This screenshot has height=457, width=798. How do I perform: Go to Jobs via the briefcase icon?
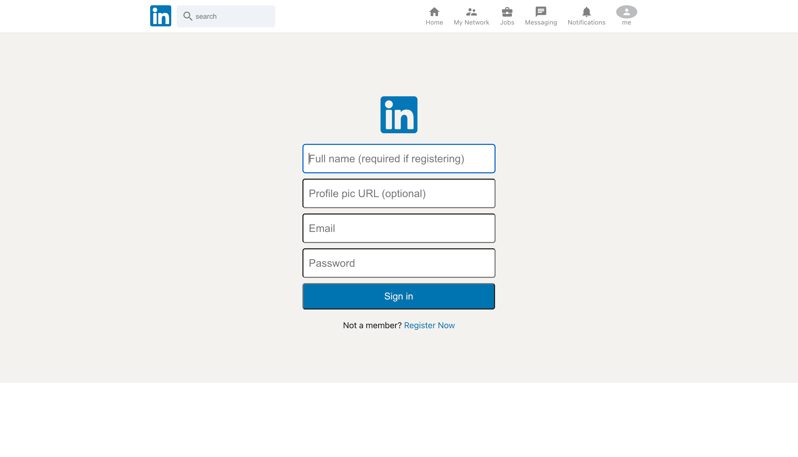[507, 12]
